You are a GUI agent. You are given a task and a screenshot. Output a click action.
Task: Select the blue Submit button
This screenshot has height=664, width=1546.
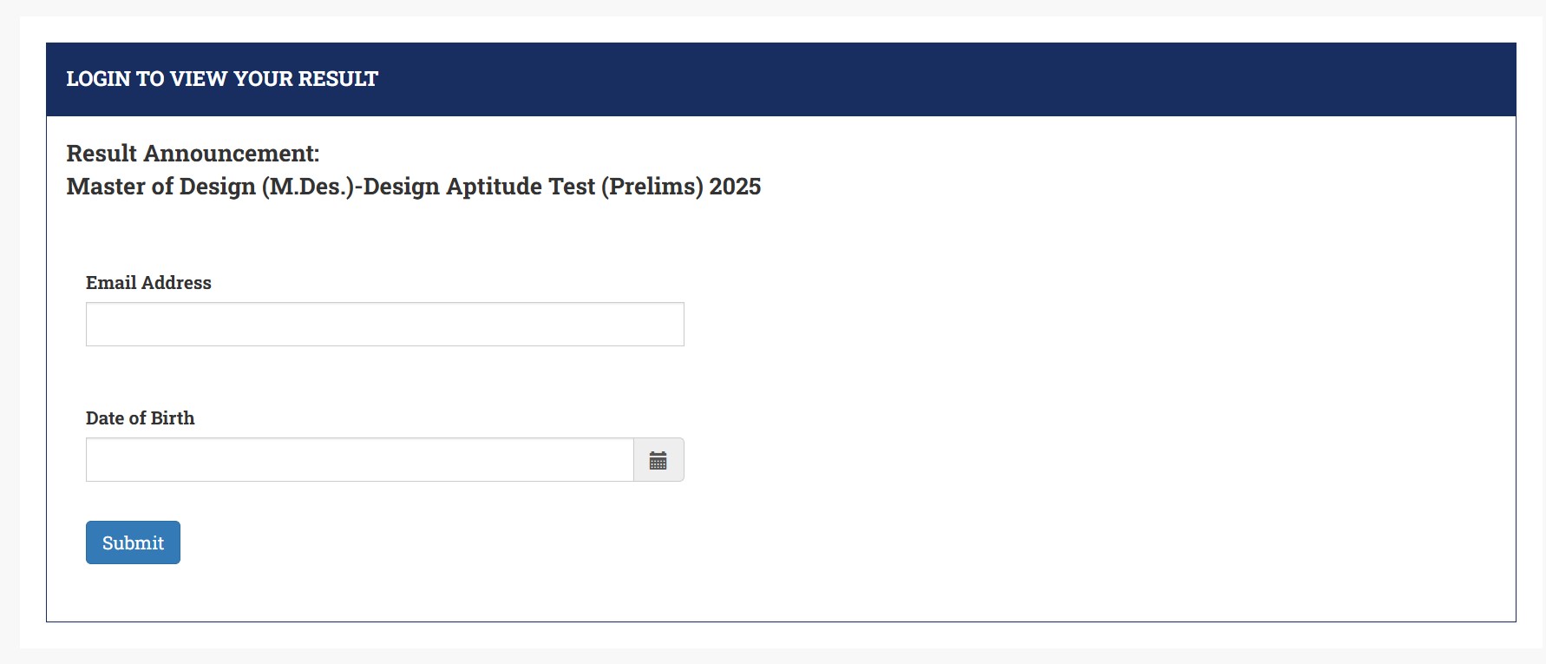[x=132, y=542]
